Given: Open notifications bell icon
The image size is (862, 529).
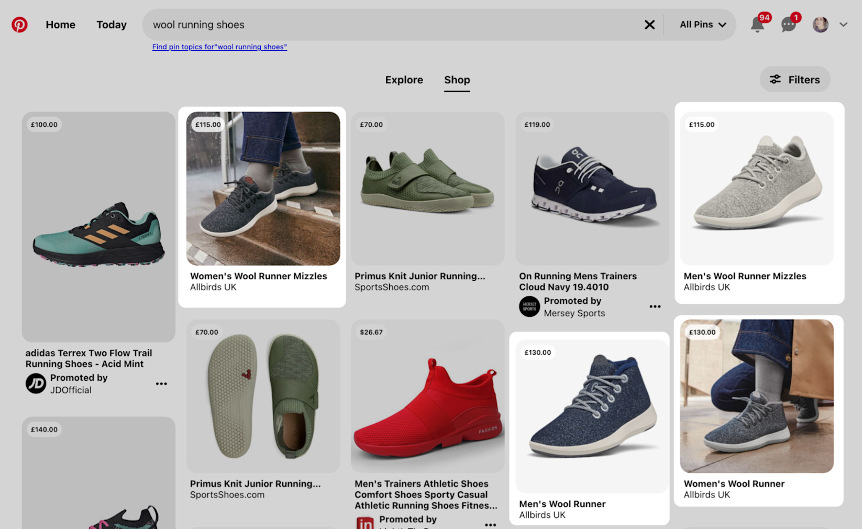Looking at the screenshot, I should [x=757, y=25].
